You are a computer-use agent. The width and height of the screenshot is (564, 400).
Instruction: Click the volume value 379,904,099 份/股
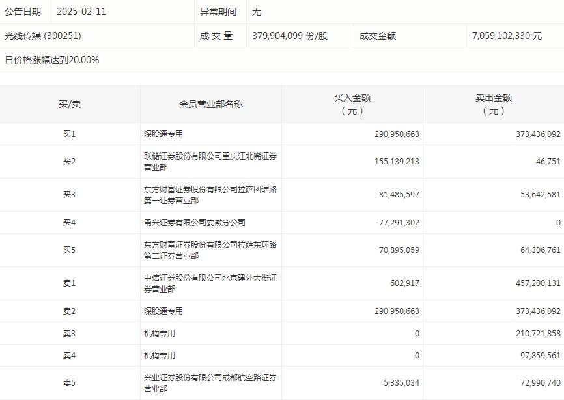290,36
